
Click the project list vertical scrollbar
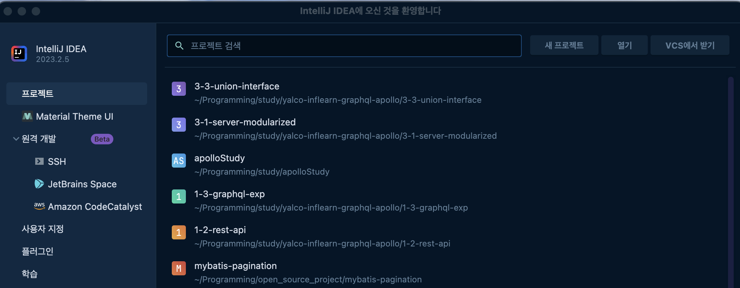tap(730, 182)
